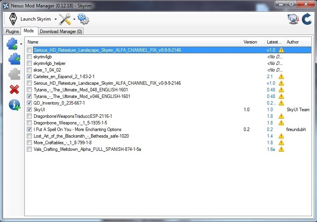Expand the add mod dropdown arrow

coord(21,44)
